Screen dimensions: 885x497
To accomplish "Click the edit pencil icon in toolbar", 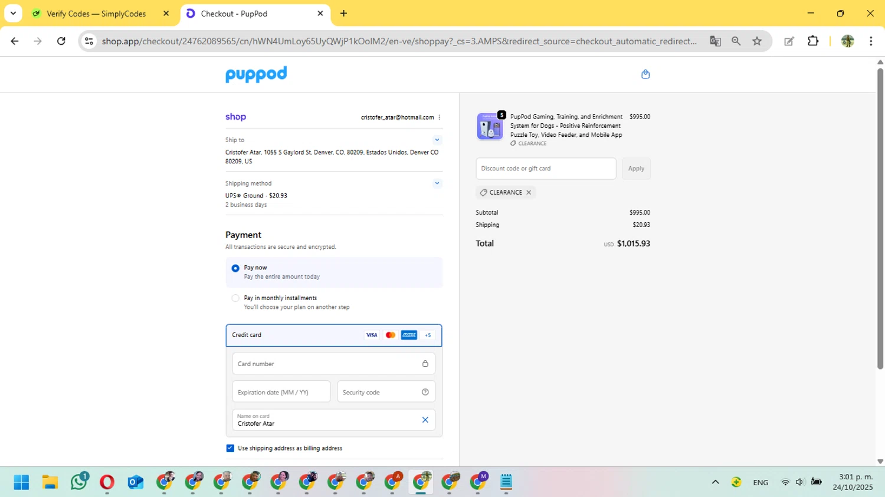I will click(789, 41).
